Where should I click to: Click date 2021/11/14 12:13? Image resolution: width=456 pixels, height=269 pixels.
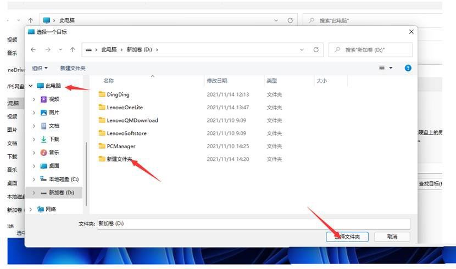pos(228,94)
